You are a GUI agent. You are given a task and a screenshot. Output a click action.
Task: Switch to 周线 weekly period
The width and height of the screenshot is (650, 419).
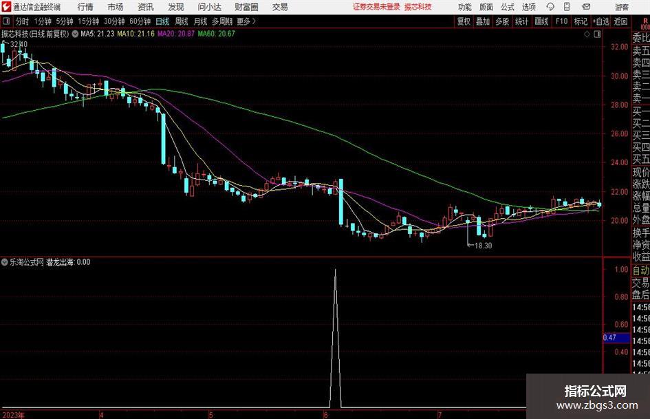181,21
